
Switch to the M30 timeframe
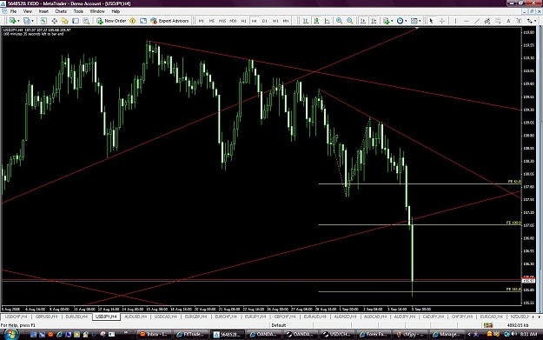233,21
